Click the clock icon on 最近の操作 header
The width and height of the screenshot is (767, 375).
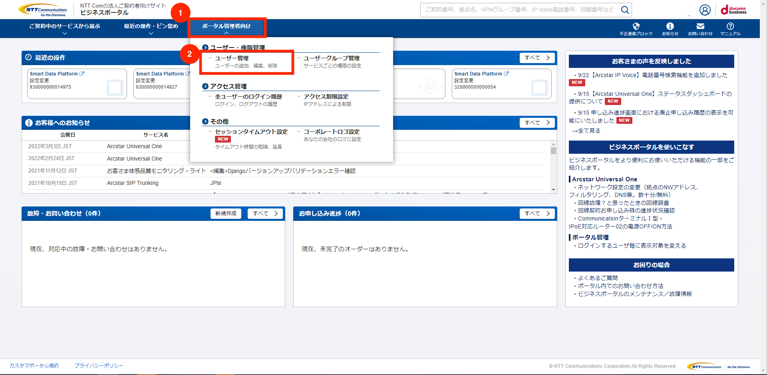[28, 57]
